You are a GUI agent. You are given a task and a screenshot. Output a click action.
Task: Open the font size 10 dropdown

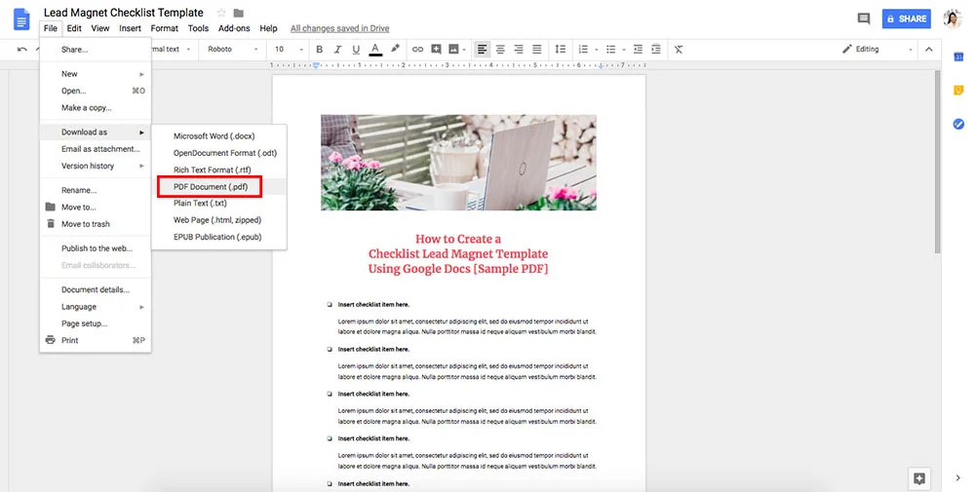point(289,49)
